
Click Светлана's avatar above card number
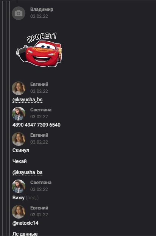(19, 114)
